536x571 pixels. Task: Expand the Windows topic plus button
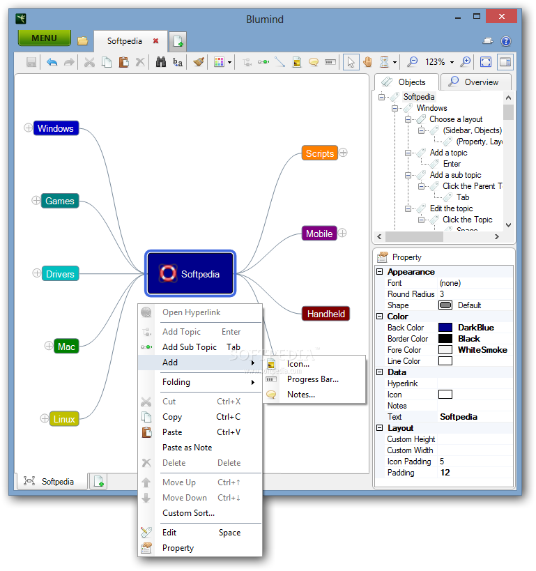click(x=28, y=128)
